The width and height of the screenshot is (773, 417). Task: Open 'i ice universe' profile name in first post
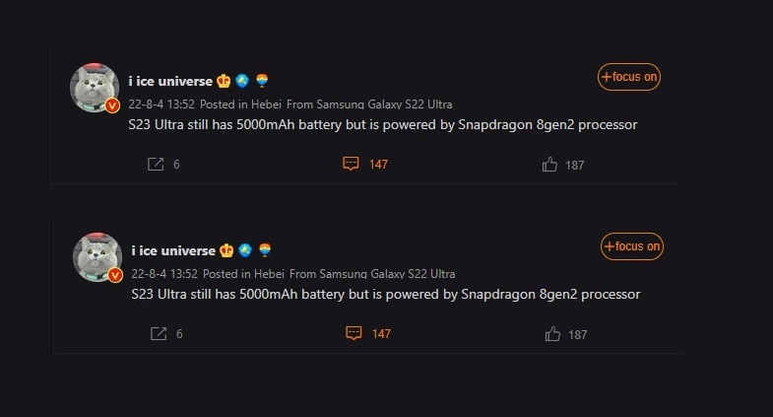tap(170, 82)
